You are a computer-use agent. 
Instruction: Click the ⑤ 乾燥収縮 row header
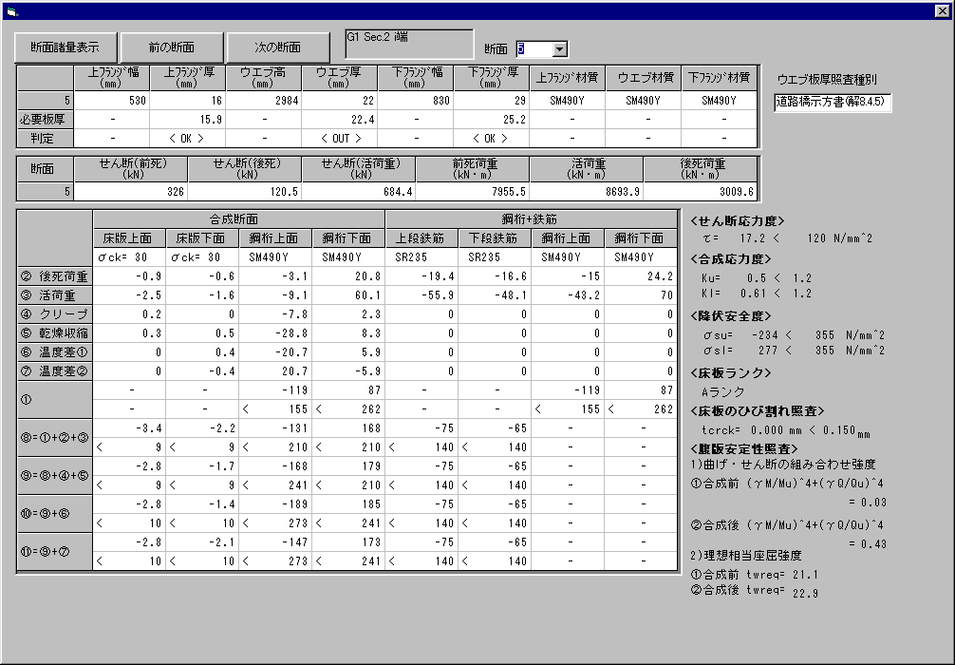pyautogui.click(x=55, y=333)
